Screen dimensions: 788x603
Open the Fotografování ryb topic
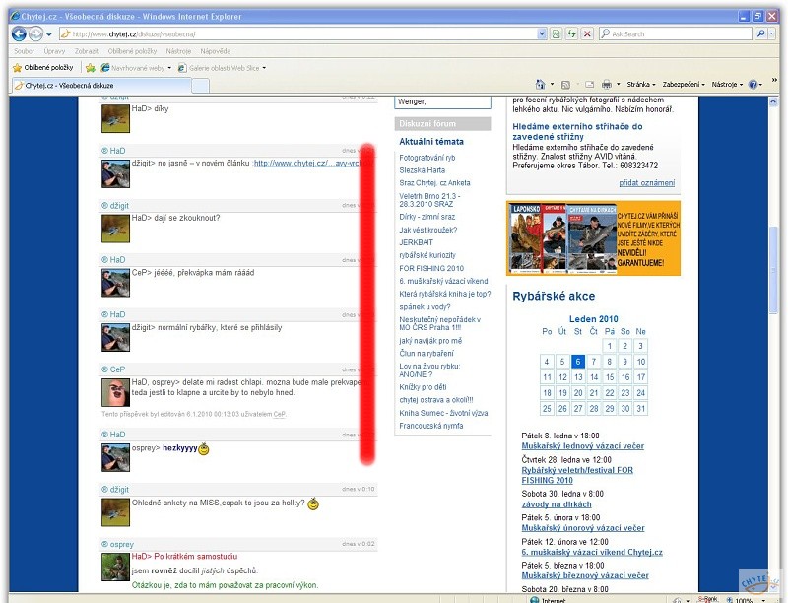tap(427, 158)
